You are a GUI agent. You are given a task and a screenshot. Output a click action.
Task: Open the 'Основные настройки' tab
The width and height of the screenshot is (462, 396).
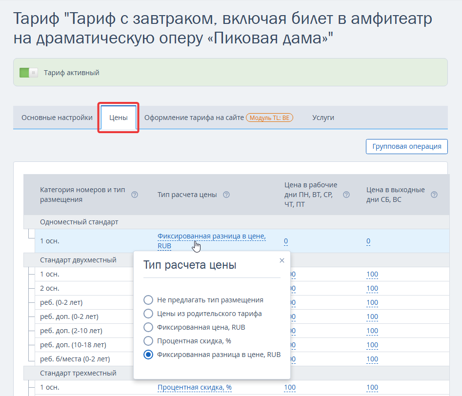coord(57,118)
